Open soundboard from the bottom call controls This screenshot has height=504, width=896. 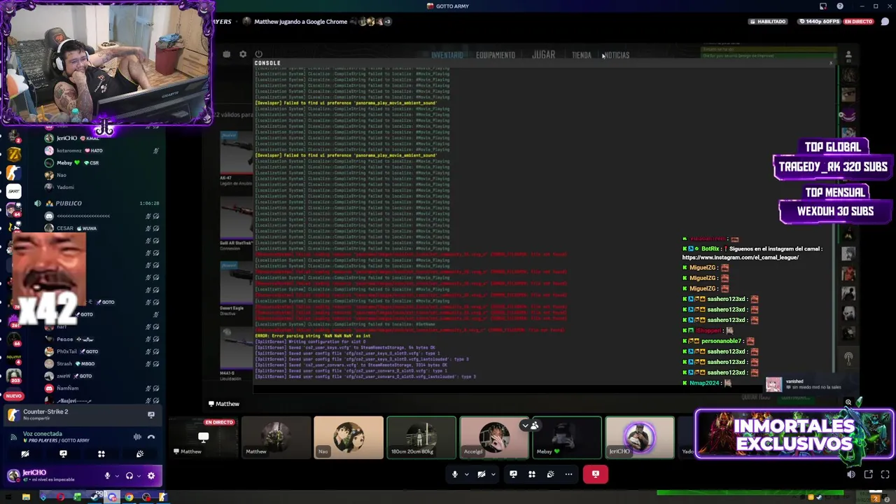tap(550, 474)
